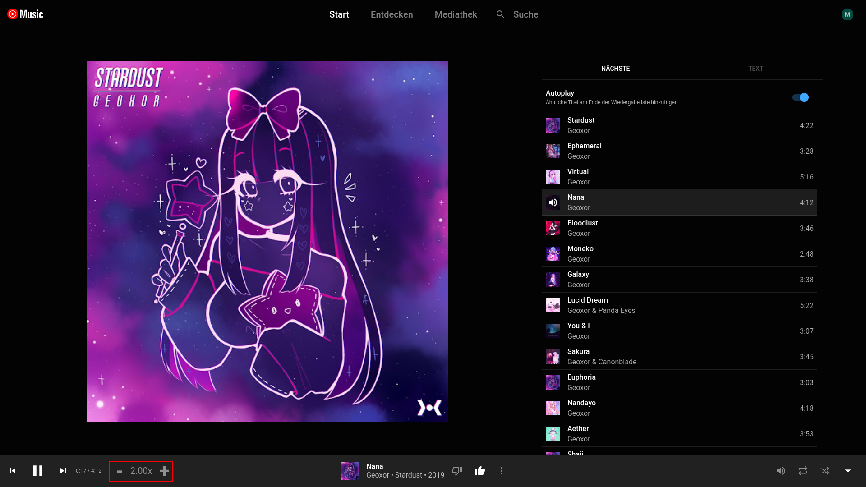This screenshot has width=866, height=487.
Task: Click the Sakura queue thumbnail
Action: click(x=553, y=357)
